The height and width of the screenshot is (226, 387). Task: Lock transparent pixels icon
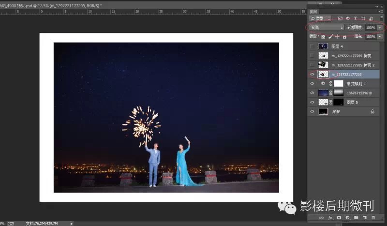click(x=323, y=37)
